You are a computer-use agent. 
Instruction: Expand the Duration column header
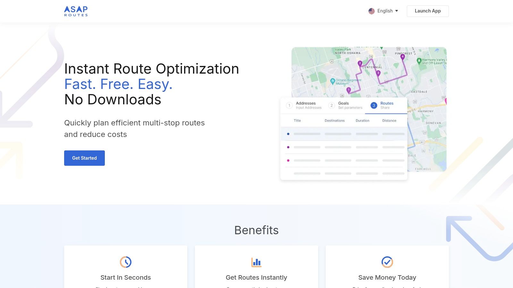pyautogui.click(x=362, y=121)
